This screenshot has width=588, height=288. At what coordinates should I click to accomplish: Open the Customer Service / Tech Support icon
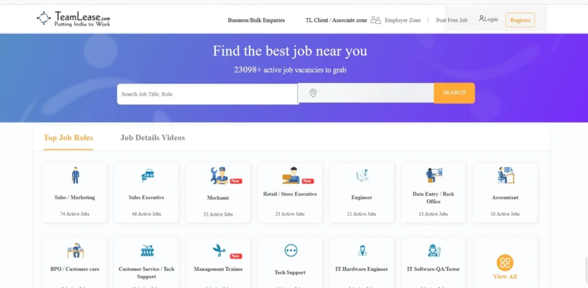pyautogui.click(x=148, y=251)
